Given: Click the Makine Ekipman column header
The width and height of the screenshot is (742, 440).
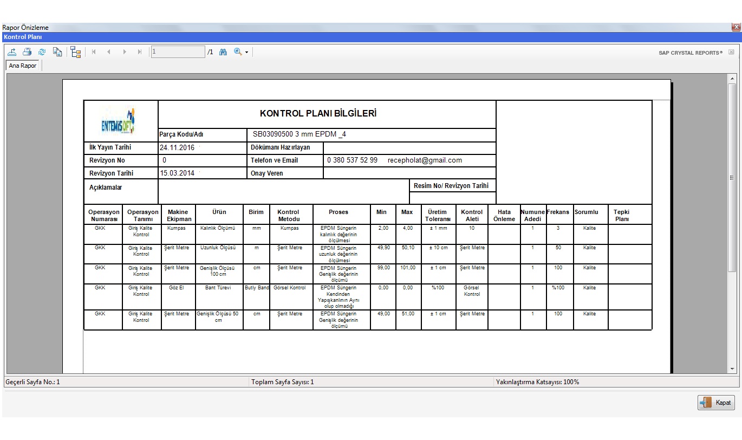Looking at the screenshot, I should pyautogui.click(x=178, y=215).
